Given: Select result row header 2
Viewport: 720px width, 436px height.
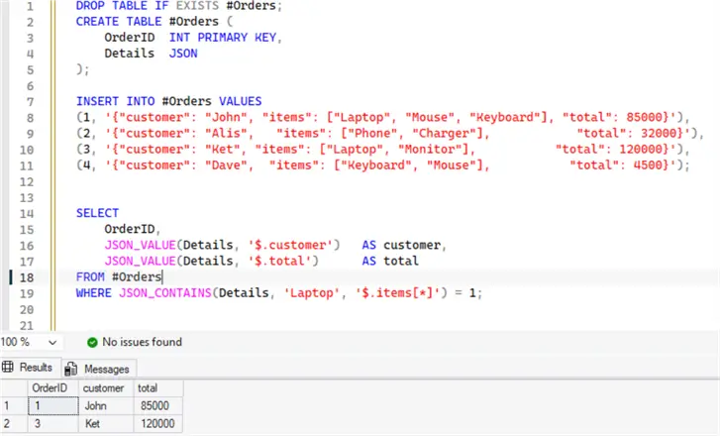Looking at the screenshot, I should tap(14, 423).
